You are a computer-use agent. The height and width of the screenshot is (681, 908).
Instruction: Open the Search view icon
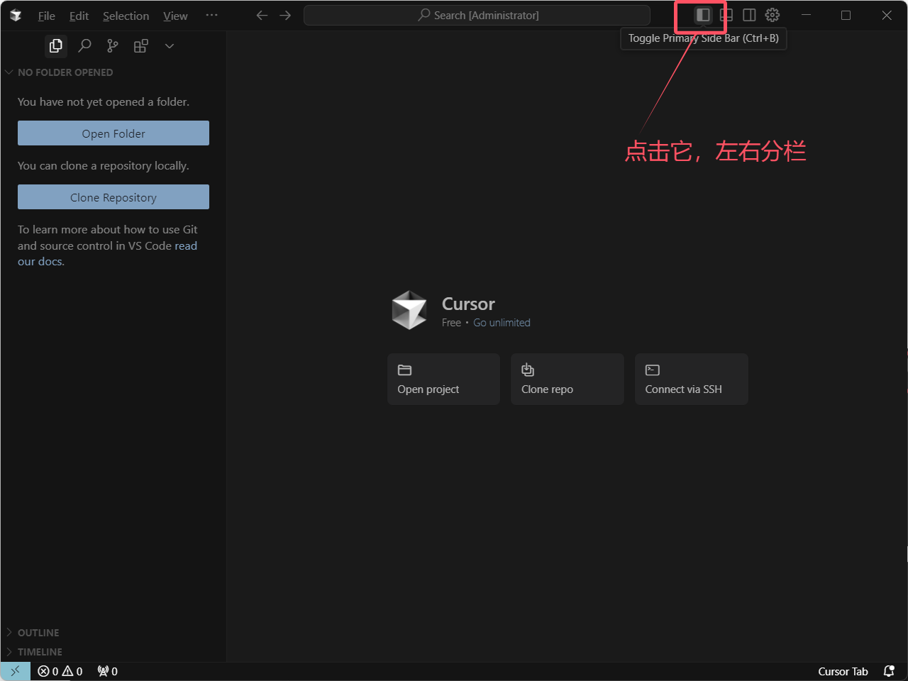click(x=84, y=46)
